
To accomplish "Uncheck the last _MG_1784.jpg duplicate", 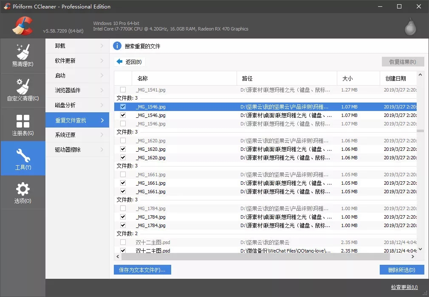I will (123, 225).
